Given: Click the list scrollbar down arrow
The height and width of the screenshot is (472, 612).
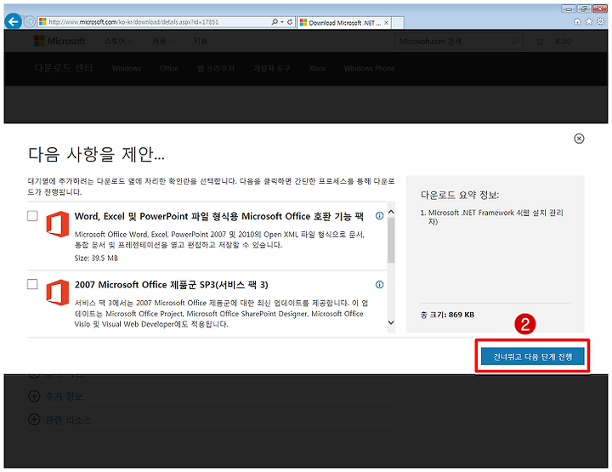Looking at the screenshot, I should point(391,322).
